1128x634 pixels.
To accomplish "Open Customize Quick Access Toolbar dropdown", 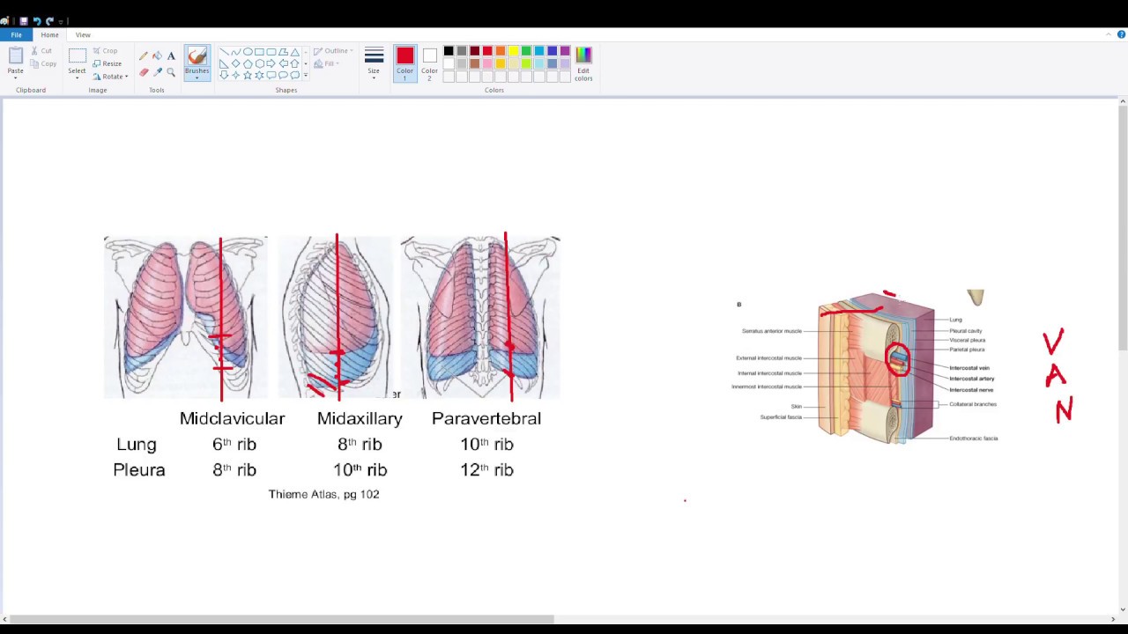I will tap(60, 21).
